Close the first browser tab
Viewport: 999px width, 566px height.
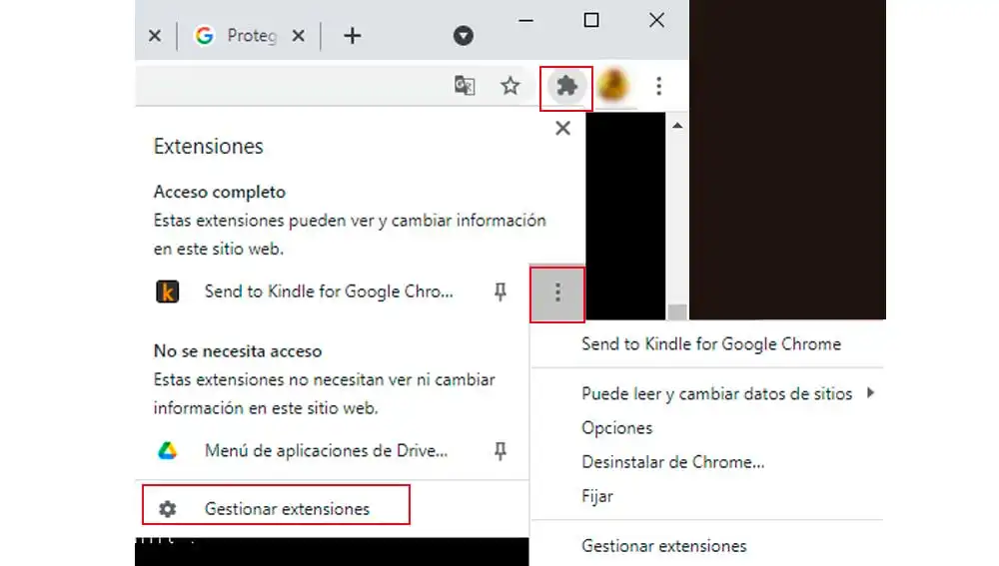click(x=155, y=36)
